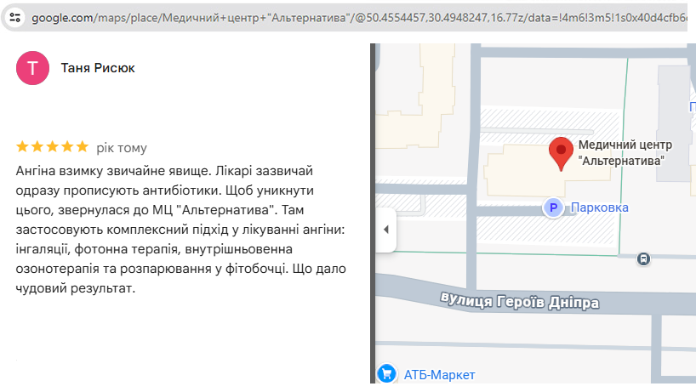
Task: Open the АТБ-Маркет place label
Action: [439, 375]
